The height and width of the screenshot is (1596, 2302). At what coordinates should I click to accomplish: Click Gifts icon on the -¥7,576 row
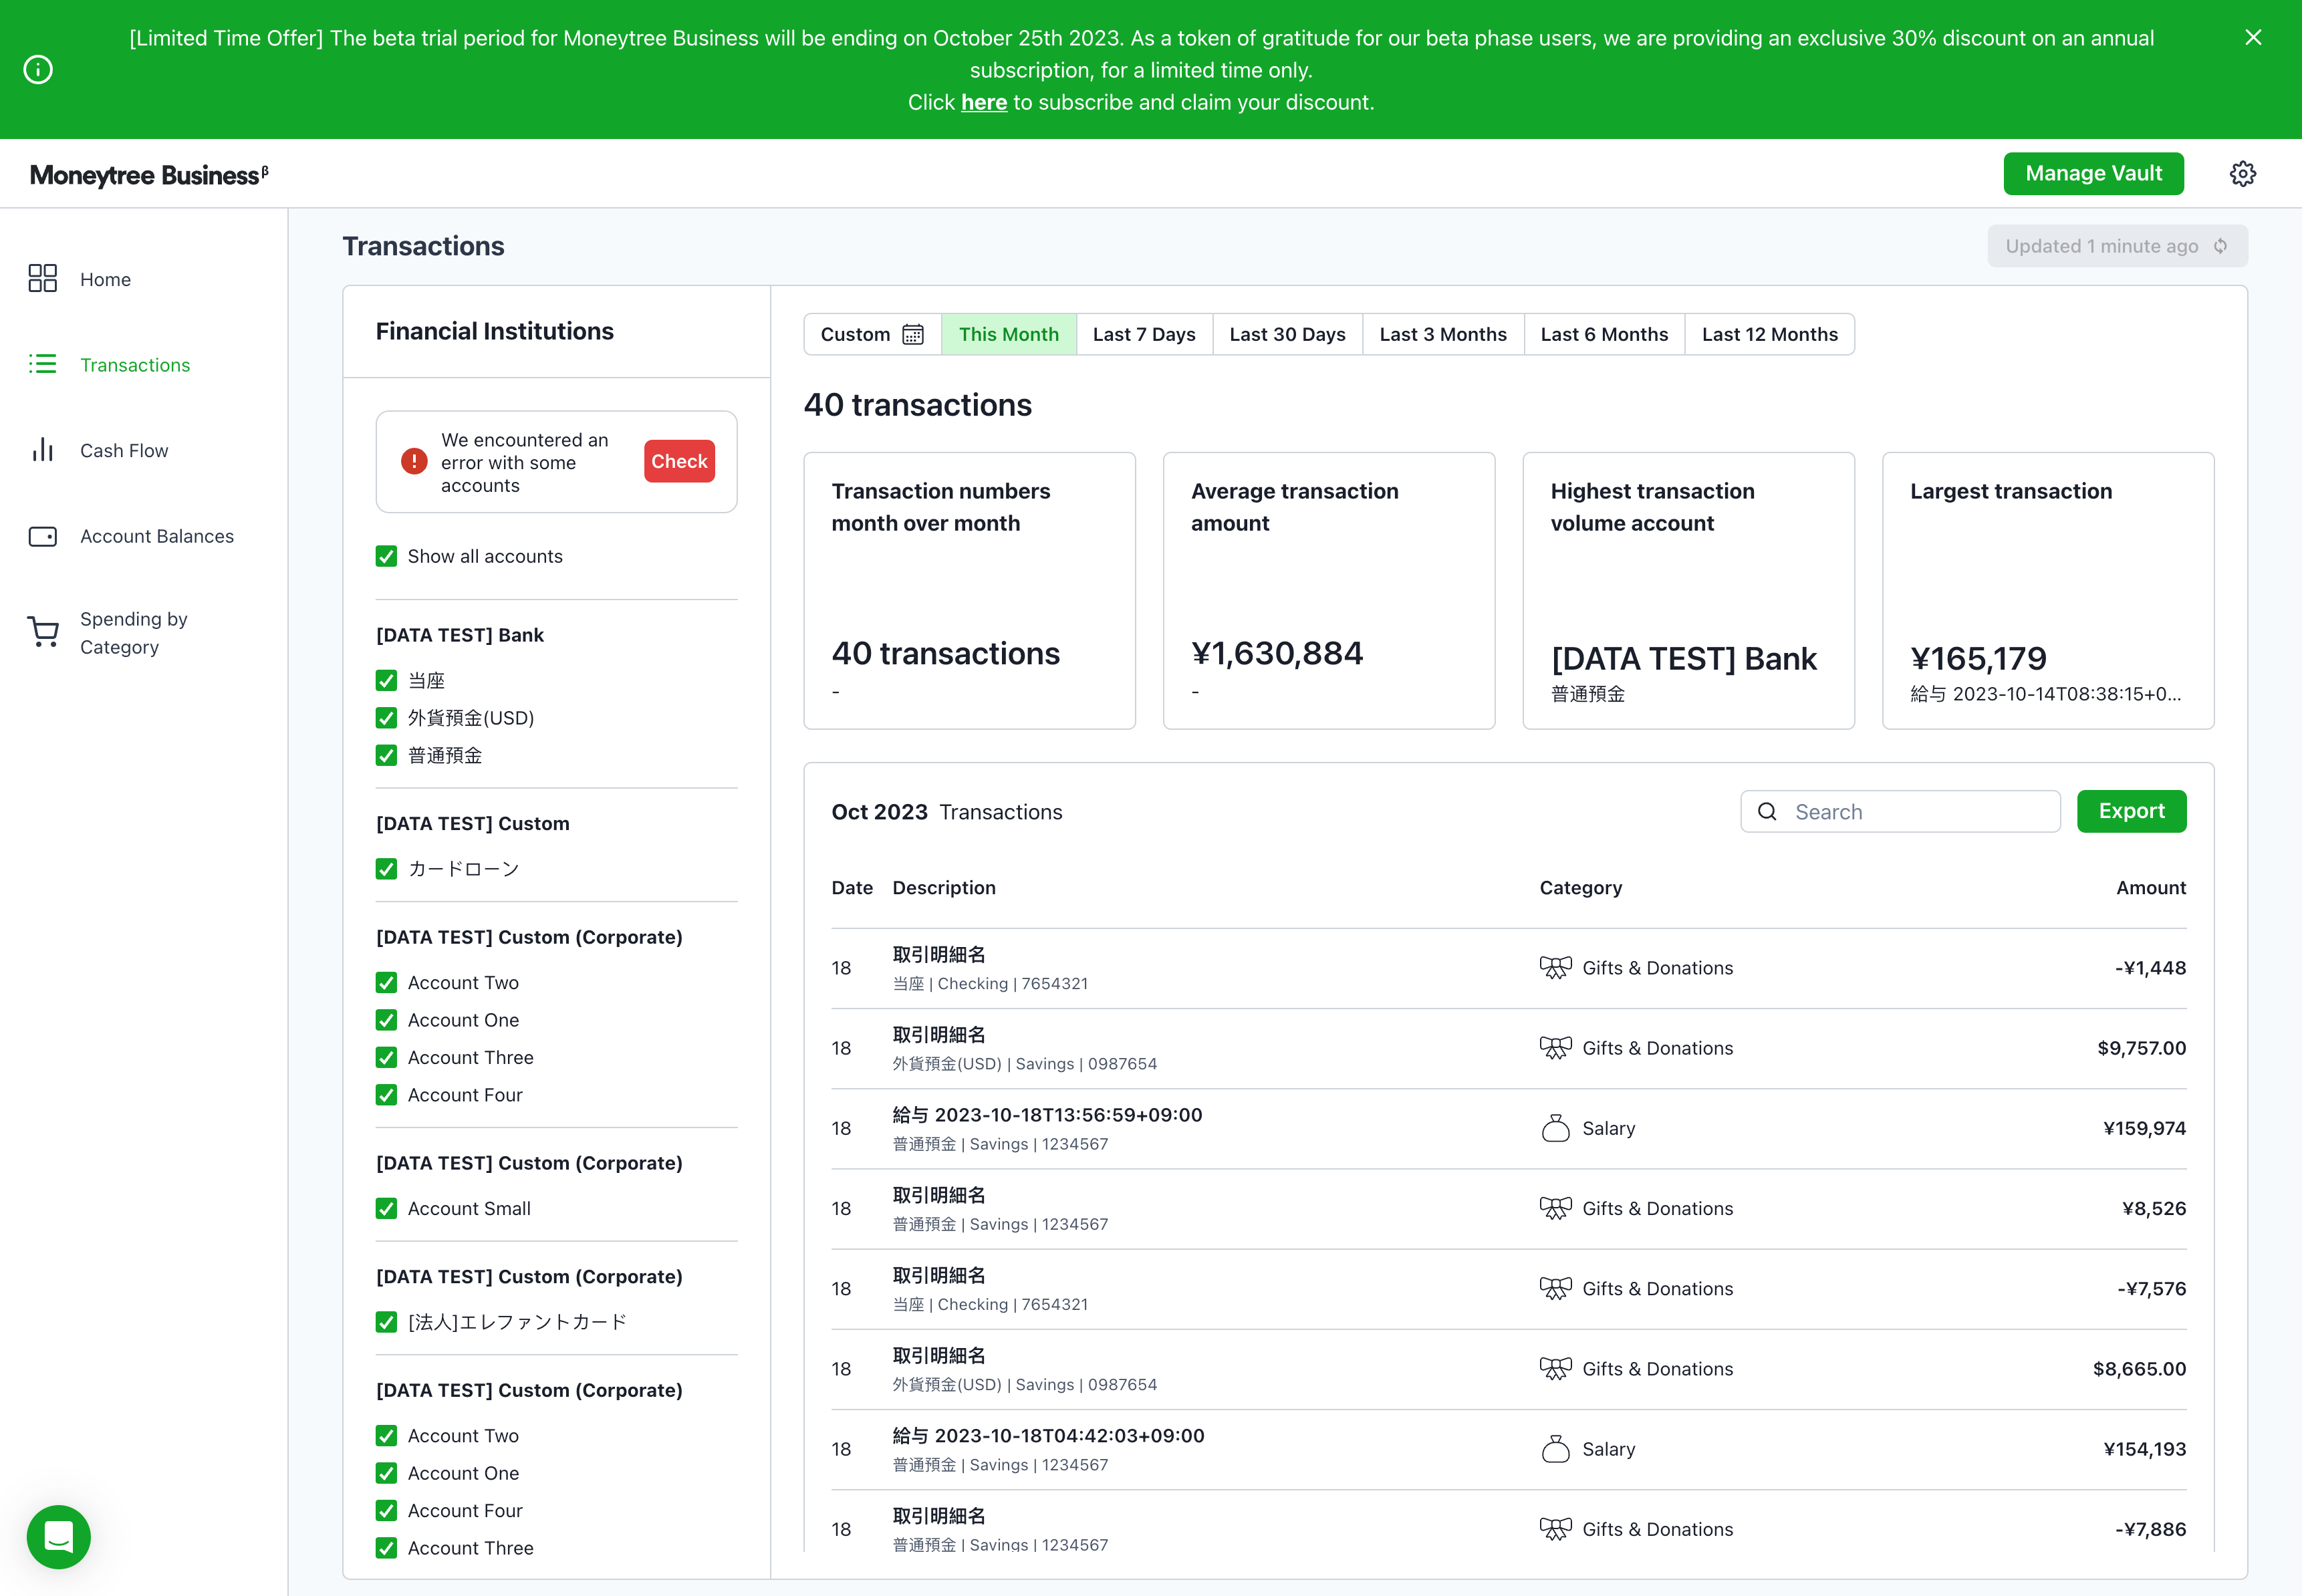(x=1555, y=1287)
